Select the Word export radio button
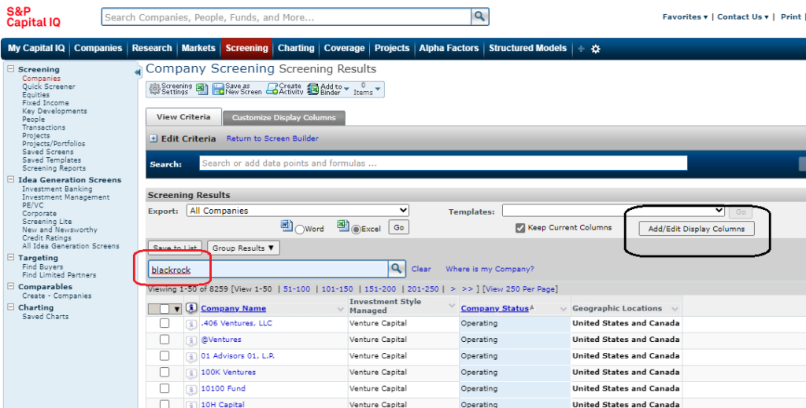Screen dimensions: 806x408 pos(299,229)
